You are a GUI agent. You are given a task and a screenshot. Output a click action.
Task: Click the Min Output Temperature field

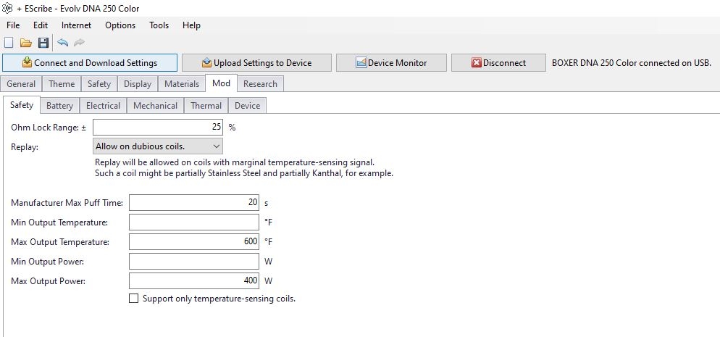pyautogui.click(x=193, y=222)
